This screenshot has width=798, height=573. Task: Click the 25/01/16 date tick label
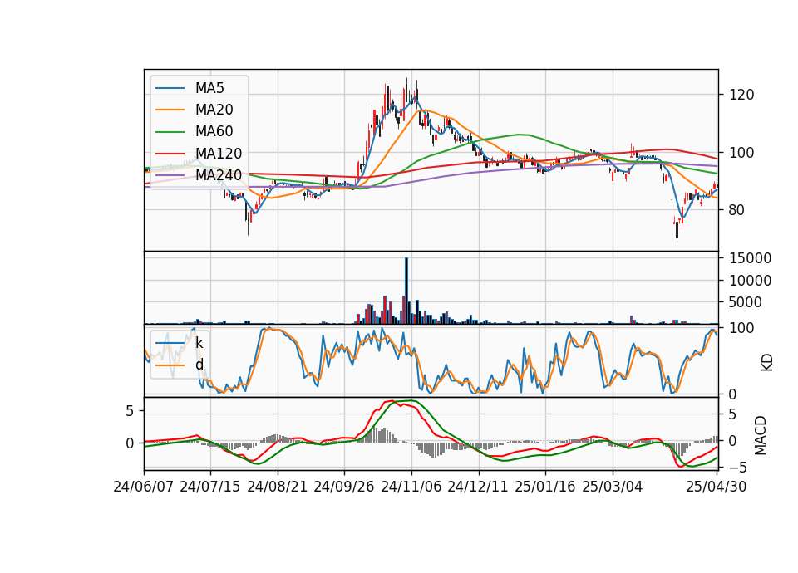(x=545, y=487)
